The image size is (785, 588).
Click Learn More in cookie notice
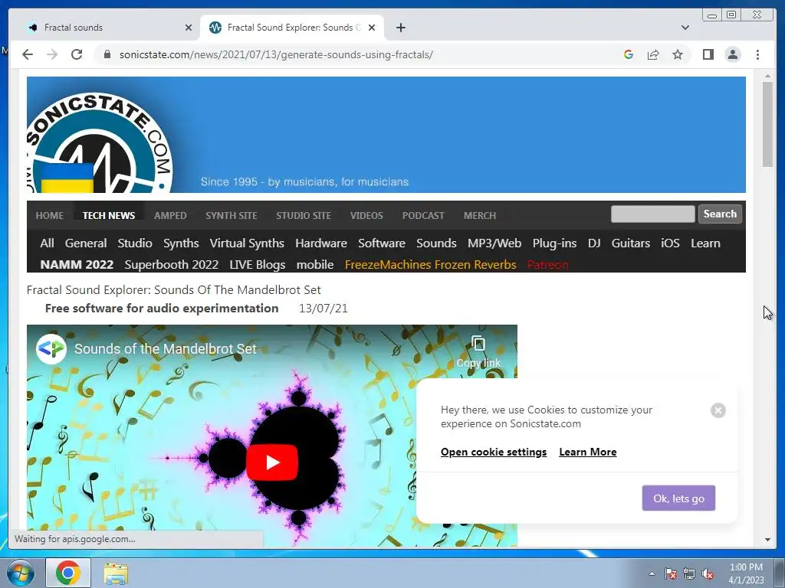click(x=588, y=452)
